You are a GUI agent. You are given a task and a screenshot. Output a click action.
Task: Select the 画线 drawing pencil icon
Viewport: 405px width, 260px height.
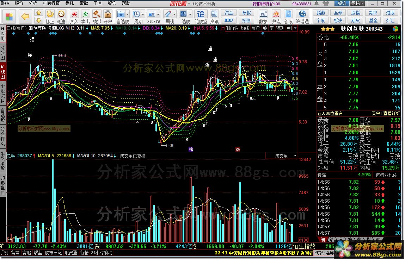pyautogui.click(x=168, y=14)
